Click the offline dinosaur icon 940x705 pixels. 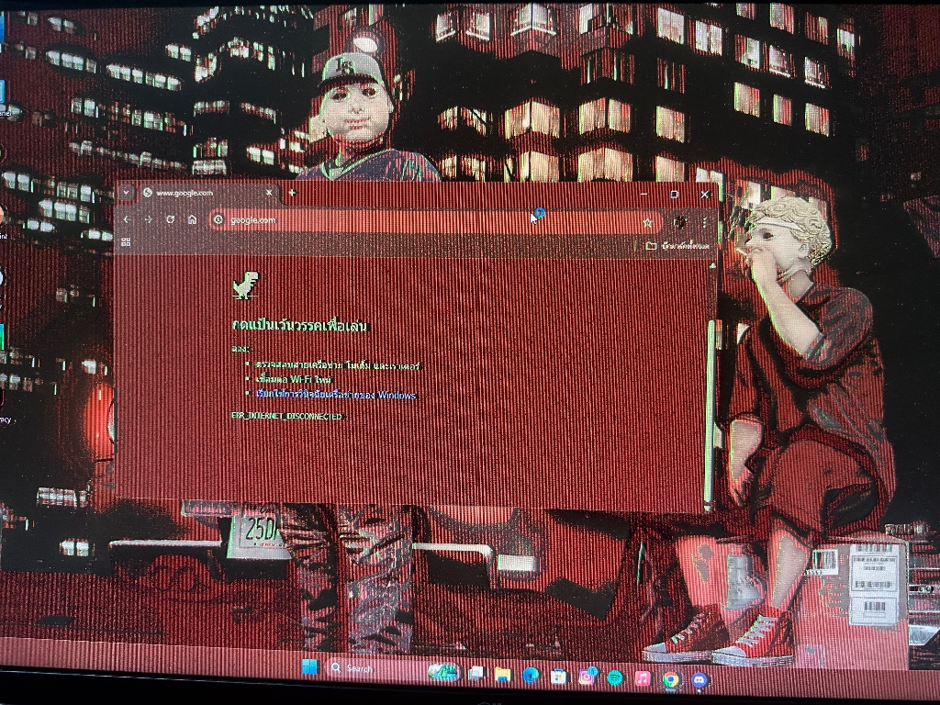245,285
